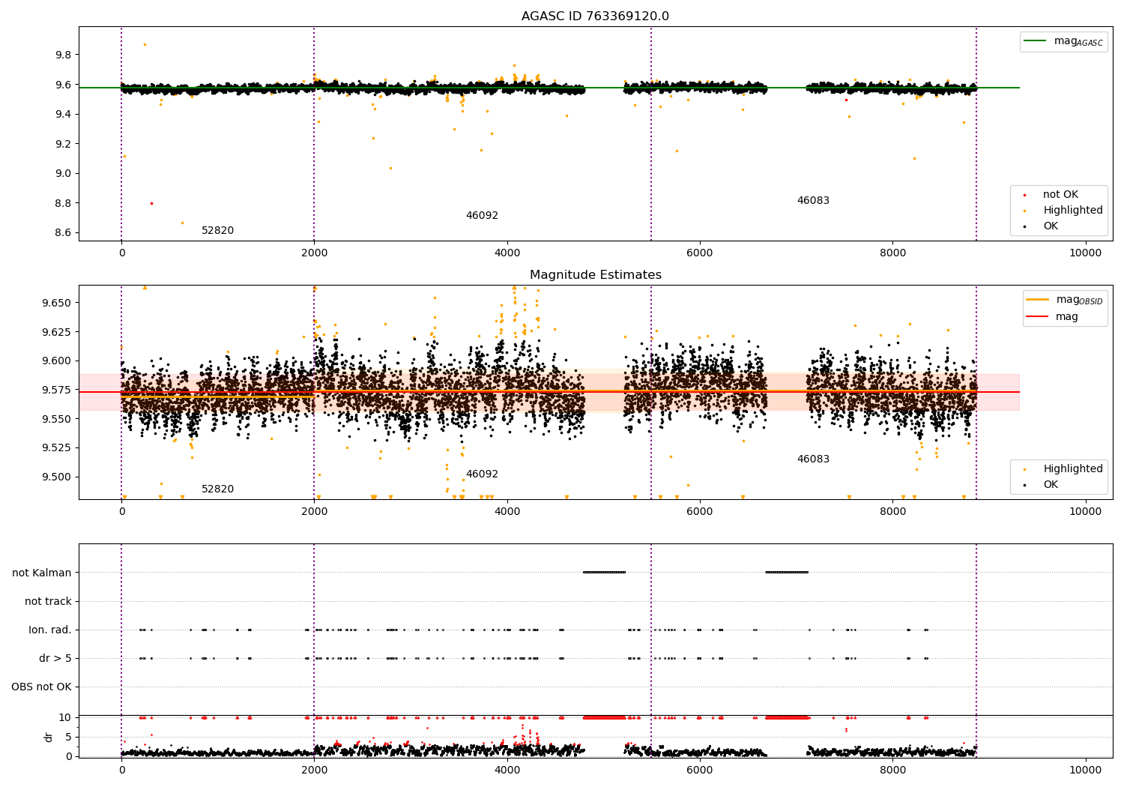
Task: Click the '52820' label in the top plot
Action: click(217, 231)
